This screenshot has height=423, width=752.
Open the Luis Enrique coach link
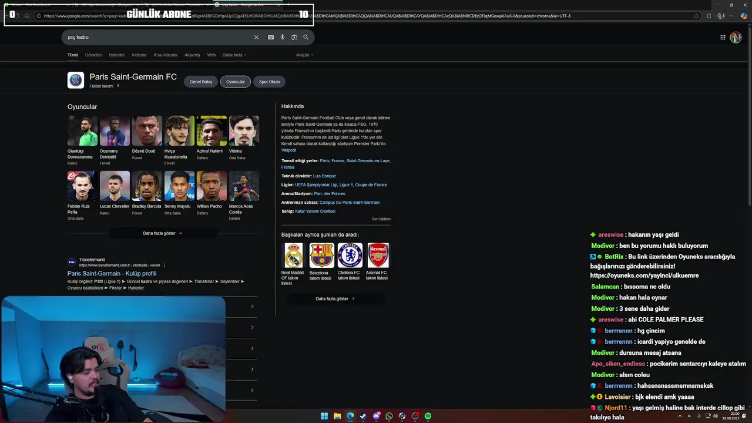(x=324, y=176)
